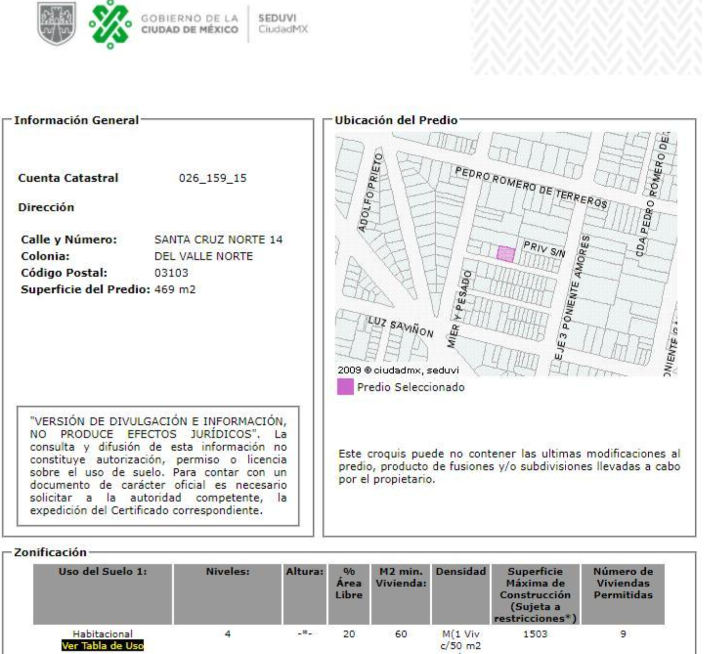
Task: Select the highlighted pink parcel on the map
Action: coord(506,254)
